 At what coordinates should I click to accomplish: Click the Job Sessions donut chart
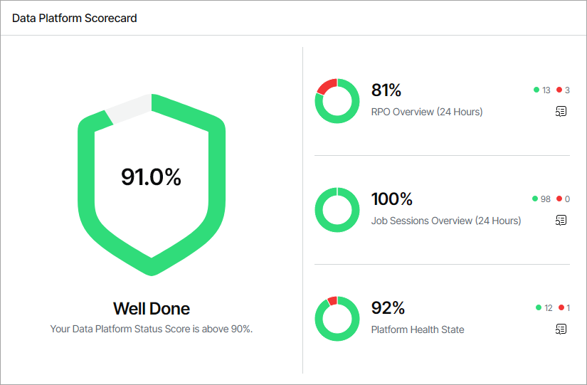pos(337,210)
